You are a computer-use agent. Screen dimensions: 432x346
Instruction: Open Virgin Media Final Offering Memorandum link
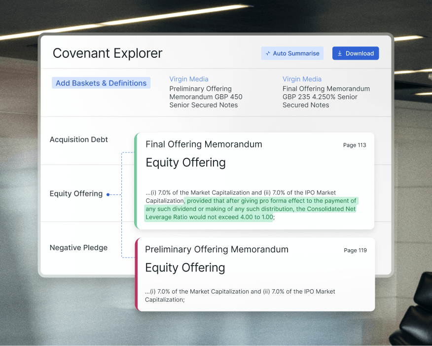[x=302, y=79]
